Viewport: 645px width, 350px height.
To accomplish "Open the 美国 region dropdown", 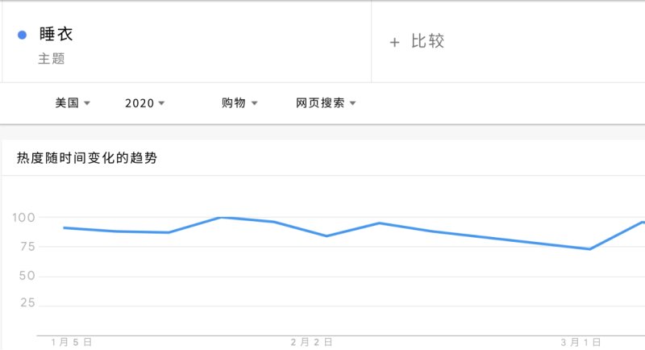I will [x=72, y=103].
